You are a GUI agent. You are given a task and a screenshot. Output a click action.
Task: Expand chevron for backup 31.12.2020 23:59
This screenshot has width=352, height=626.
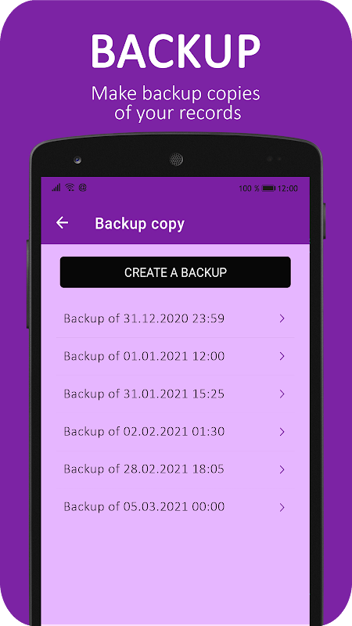[x=282, y=318]
